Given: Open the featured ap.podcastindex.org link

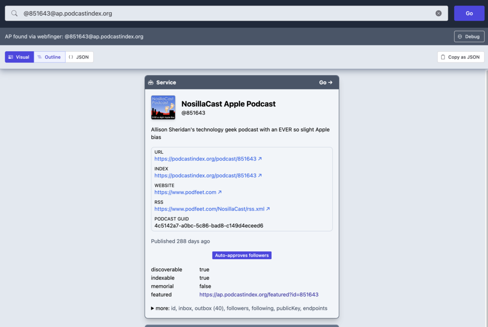Looking at the screenshot, I should 258,295.
